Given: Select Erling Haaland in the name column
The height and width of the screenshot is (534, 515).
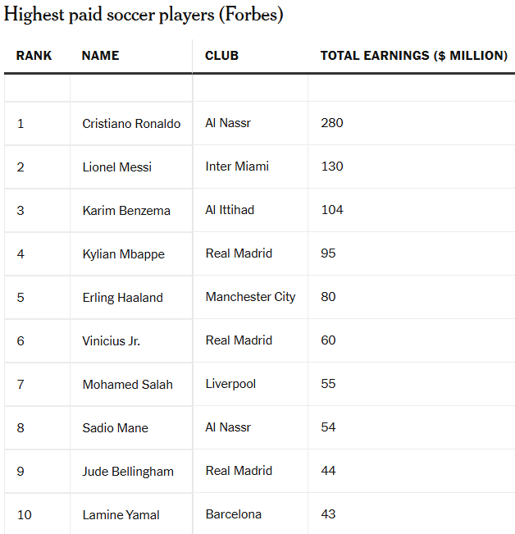Looking at the screenshot, I should click(122, 298).
